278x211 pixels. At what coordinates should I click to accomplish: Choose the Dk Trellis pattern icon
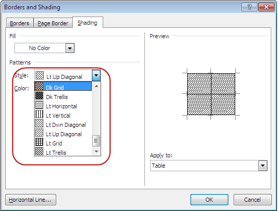[39, 95]
